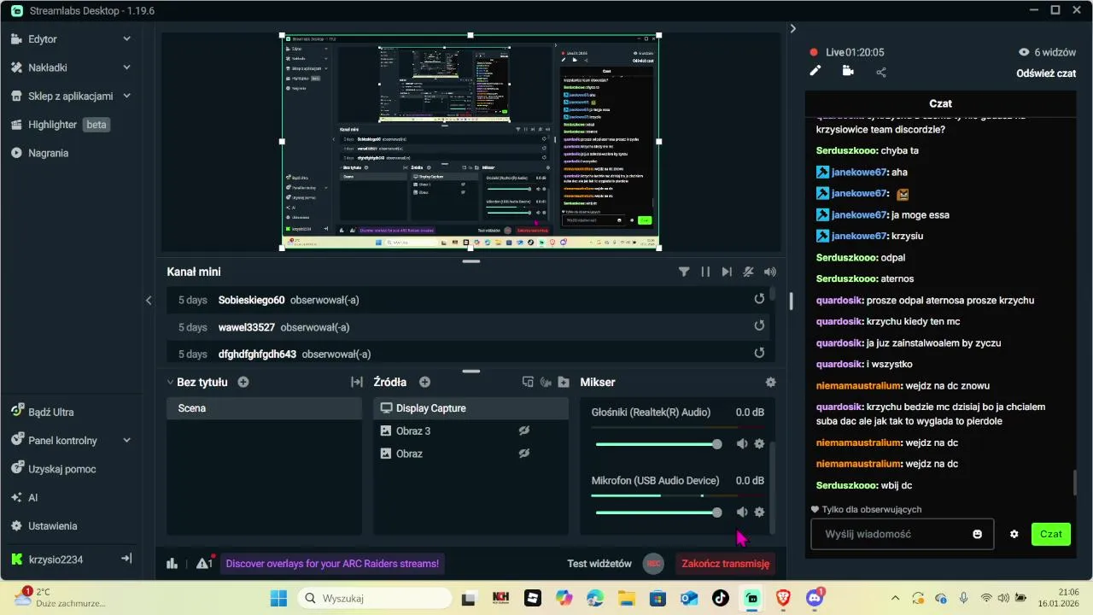Open the emoji picker in chat input
The width and height of the screenshot is (1093, 615).
click(x=977, y=534)
